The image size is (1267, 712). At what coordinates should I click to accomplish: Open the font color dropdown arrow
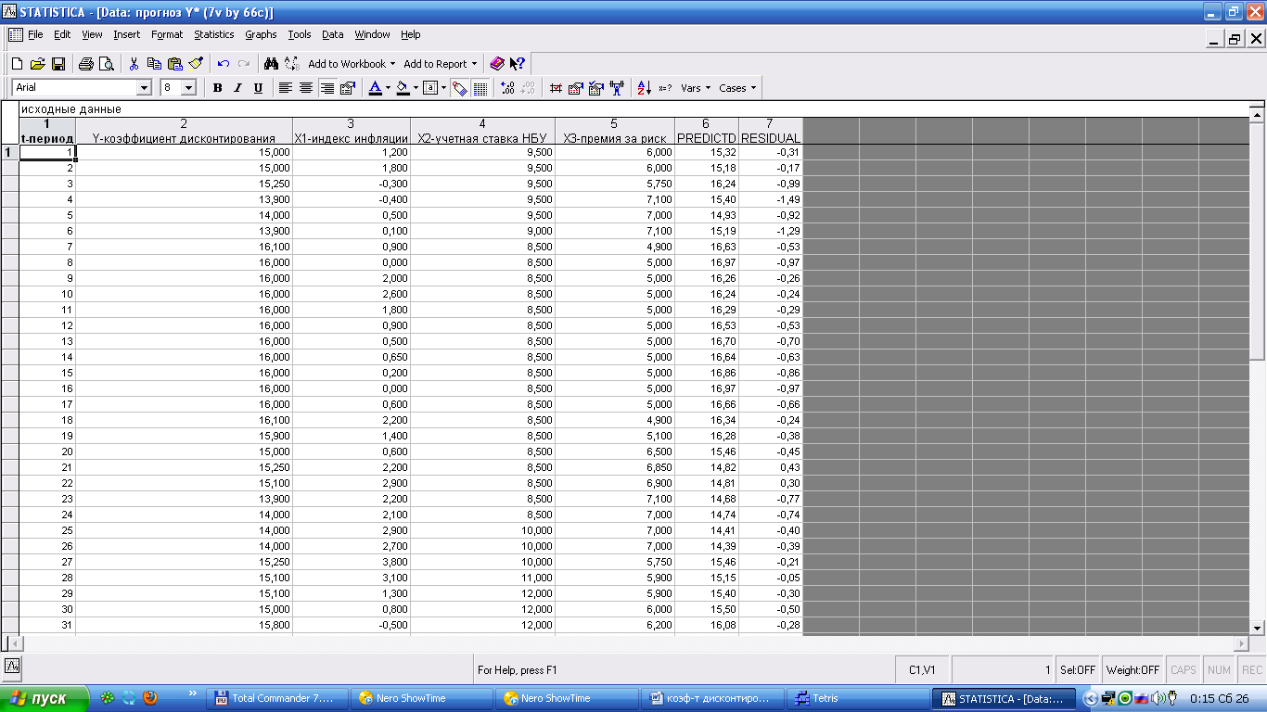388,88
